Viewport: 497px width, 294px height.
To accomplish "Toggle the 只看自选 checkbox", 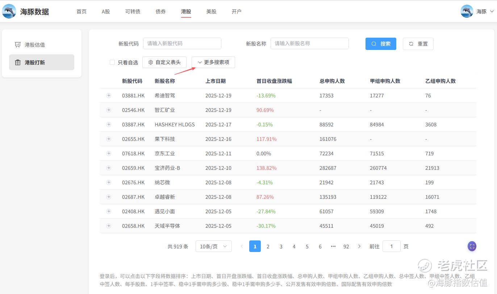I will pos(112,62).
